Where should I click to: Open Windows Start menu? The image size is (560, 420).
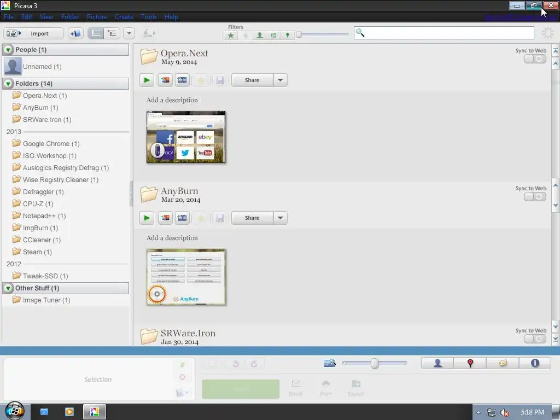14,411
